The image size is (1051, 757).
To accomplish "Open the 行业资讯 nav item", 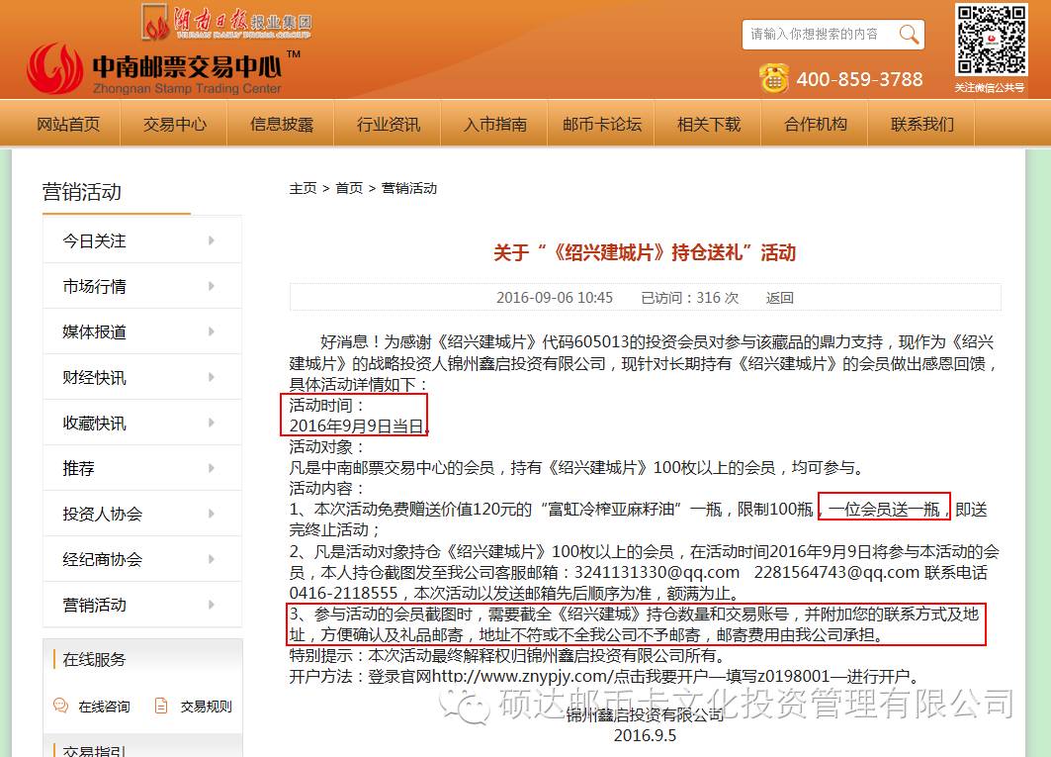I will pyautogui.click(x=389, y=124).
